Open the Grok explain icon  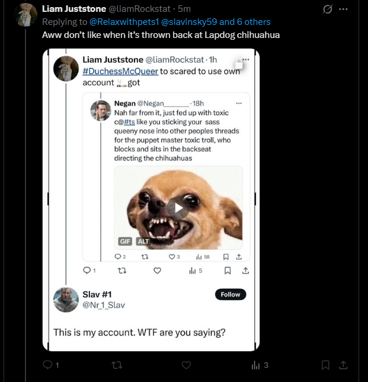[x=327, y=9]
